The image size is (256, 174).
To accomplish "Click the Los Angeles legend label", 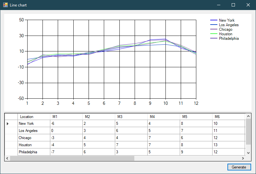I will 229,25.
